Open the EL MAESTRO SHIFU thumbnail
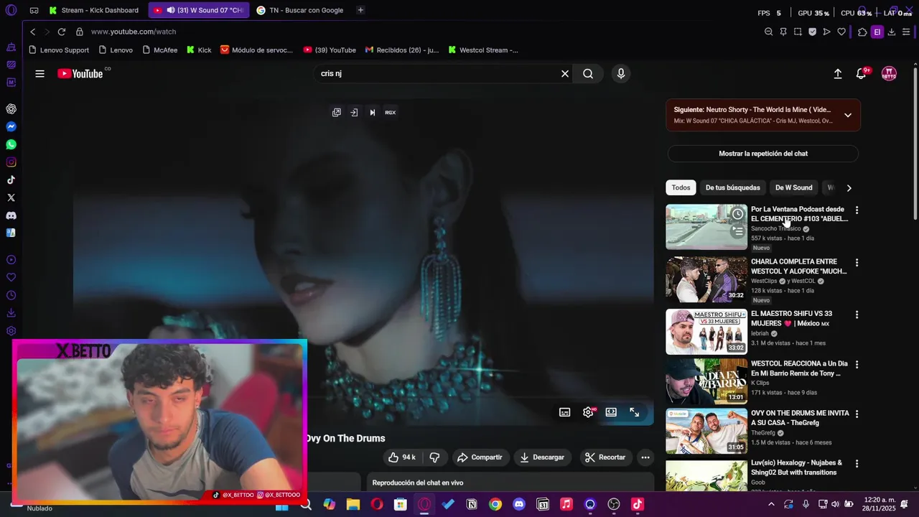Viewport: 919px width, 517px height. point(706,332)
